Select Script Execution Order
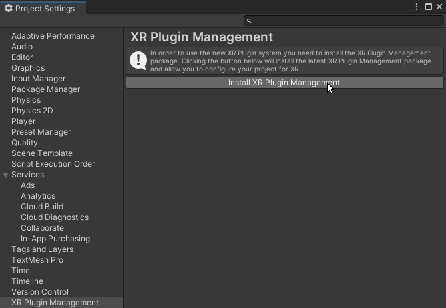The image size is (446, 308). pyautogui.click(x=53, y=164)
